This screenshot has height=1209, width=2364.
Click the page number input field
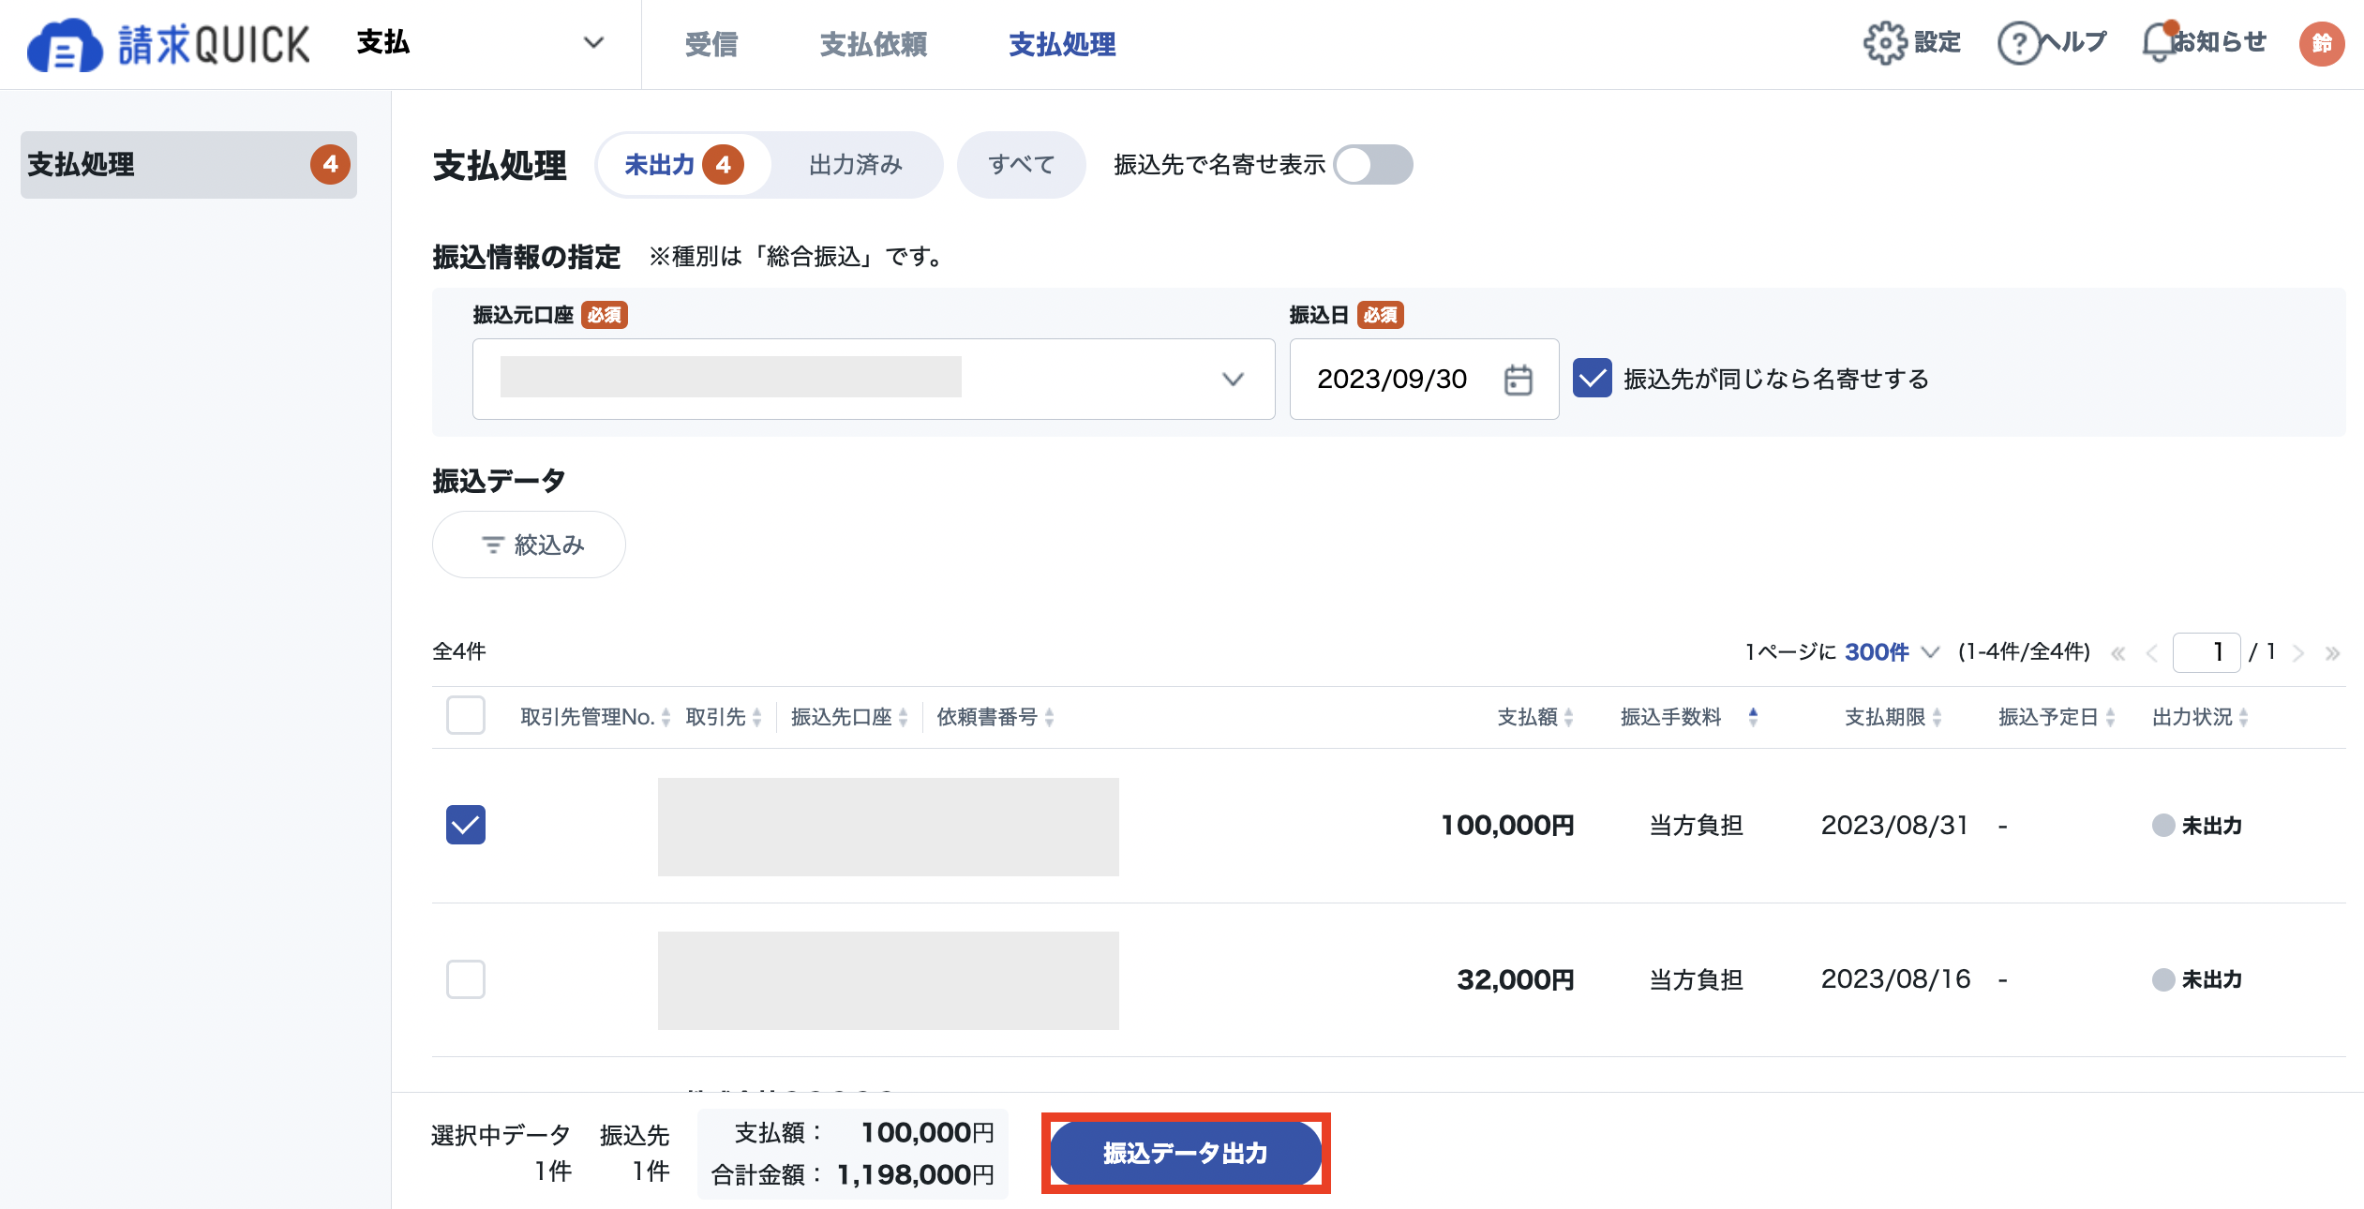pos(2207,652)
